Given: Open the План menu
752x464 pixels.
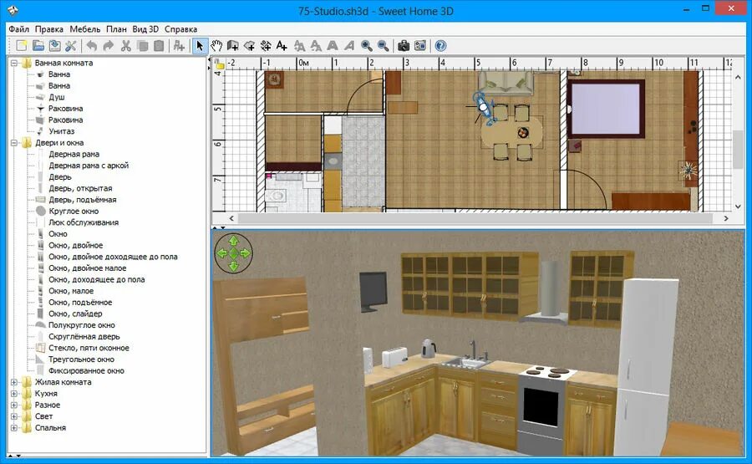Looking at the screenshot, I should click(x=116, y=29).
